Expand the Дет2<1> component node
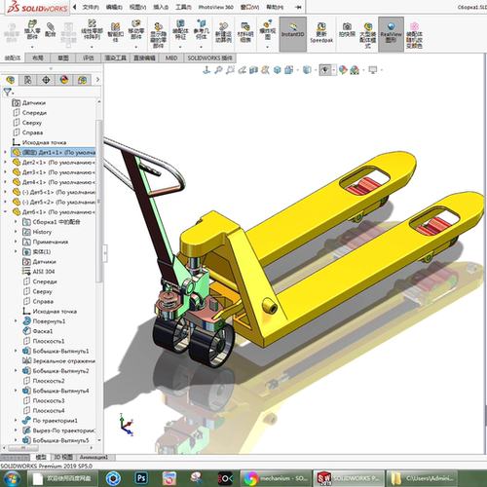This screenshot has width=487, height=487. coord(5,162)
